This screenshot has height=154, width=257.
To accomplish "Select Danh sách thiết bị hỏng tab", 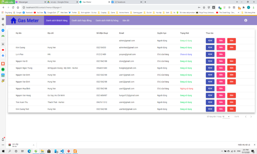I will coord(107,21).
